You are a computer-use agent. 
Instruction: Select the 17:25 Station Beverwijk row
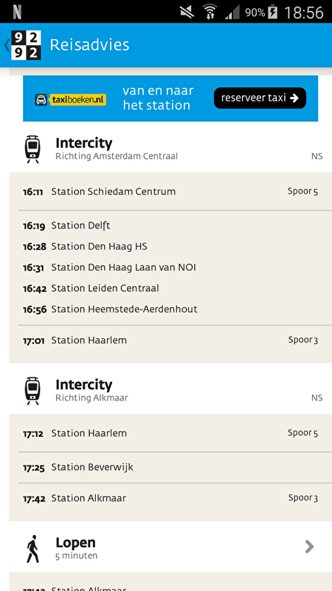click(170, 468)
